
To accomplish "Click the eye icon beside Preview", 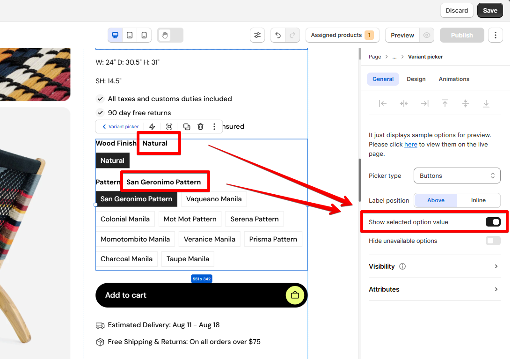I will [x=427, y=35].
